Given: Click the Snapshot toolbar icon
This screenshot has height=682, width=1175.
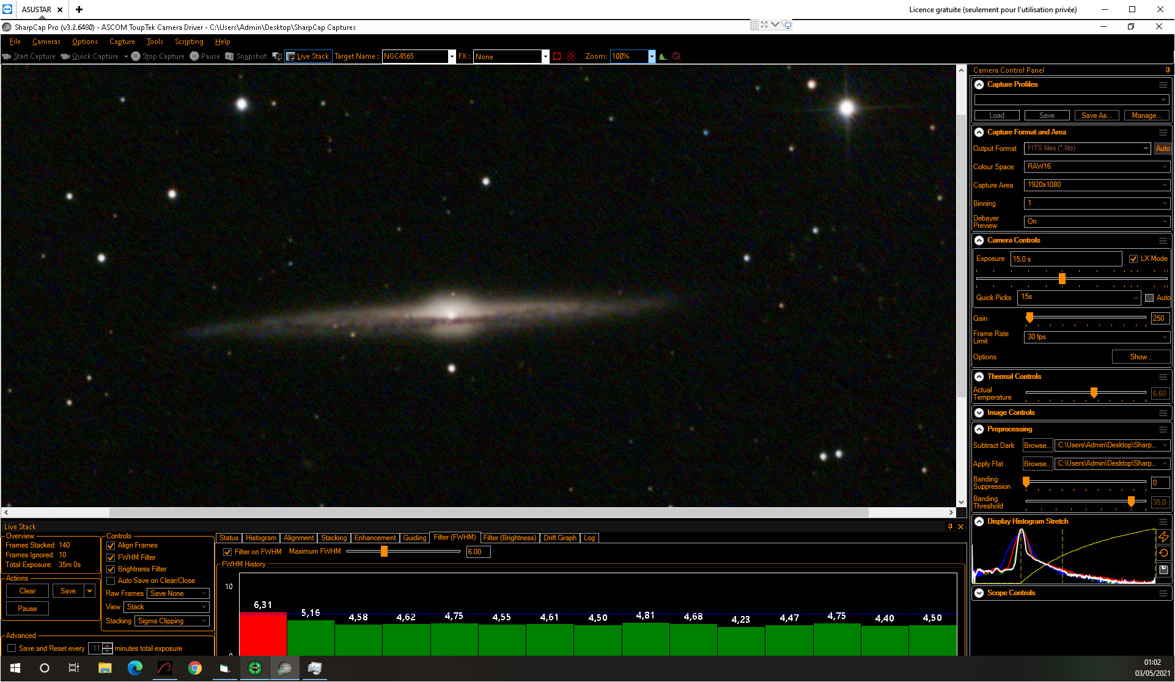Looking at the screenshot, I should coord(229,56).
